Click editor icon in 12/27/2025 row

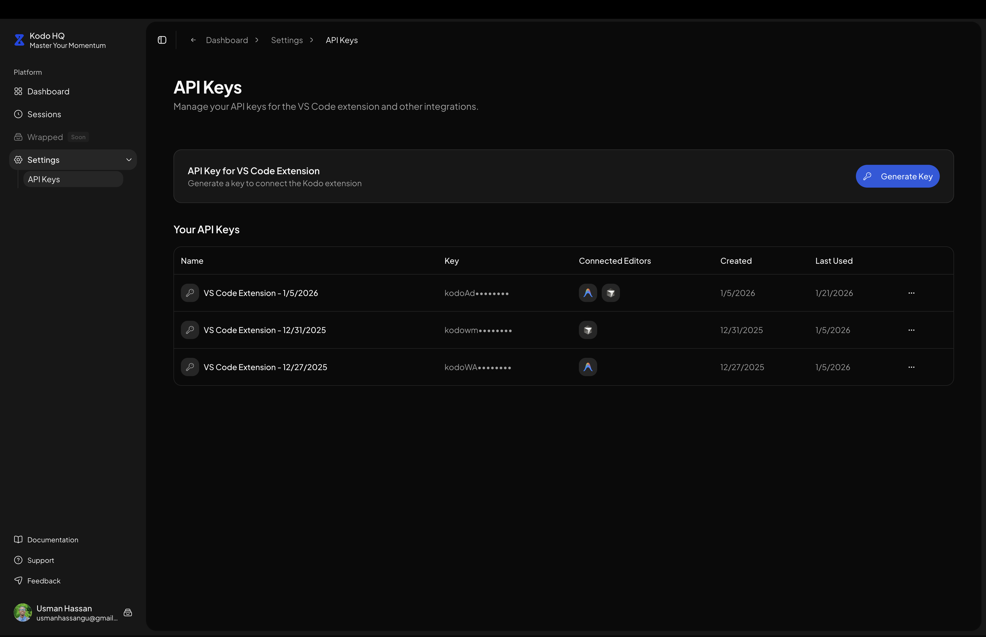[x=587, y=367]
